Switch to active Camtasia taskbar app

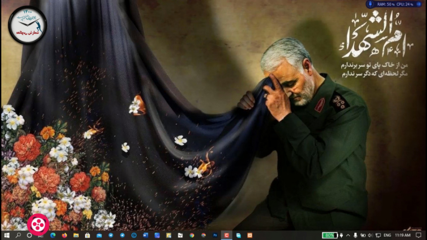pos(227,235)
